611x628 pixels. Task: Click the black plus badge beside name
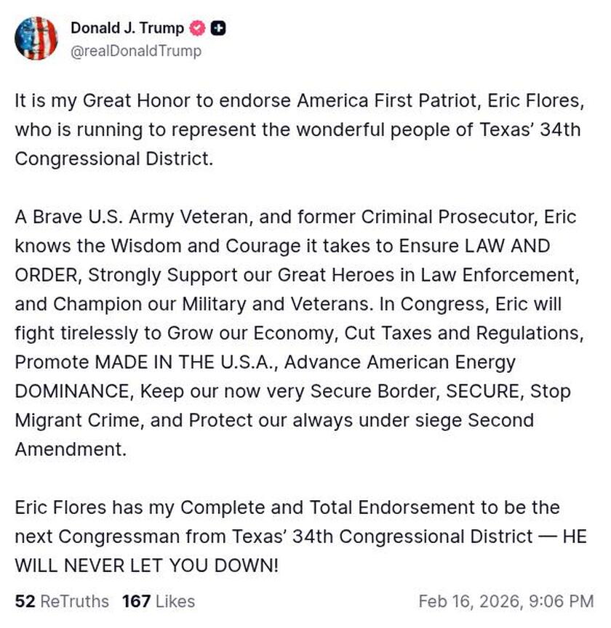click(217, 28)
